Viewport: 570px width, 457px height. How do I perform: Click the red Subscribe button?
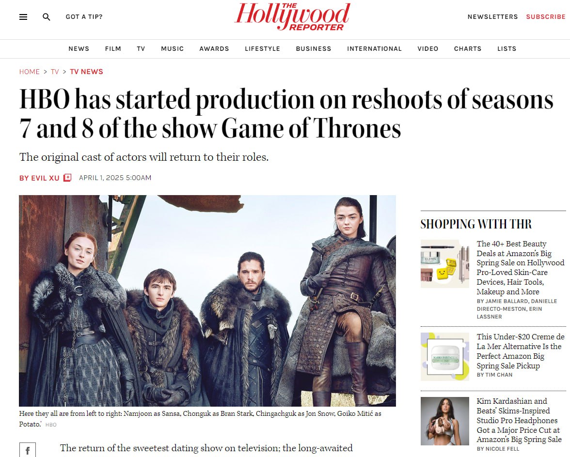(x=546, y=16)
